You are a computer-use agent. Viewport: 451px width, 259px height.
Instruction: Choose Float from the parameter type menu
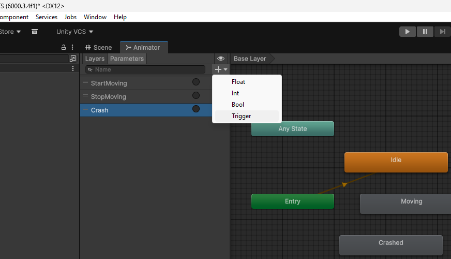(x=247, y=82)
